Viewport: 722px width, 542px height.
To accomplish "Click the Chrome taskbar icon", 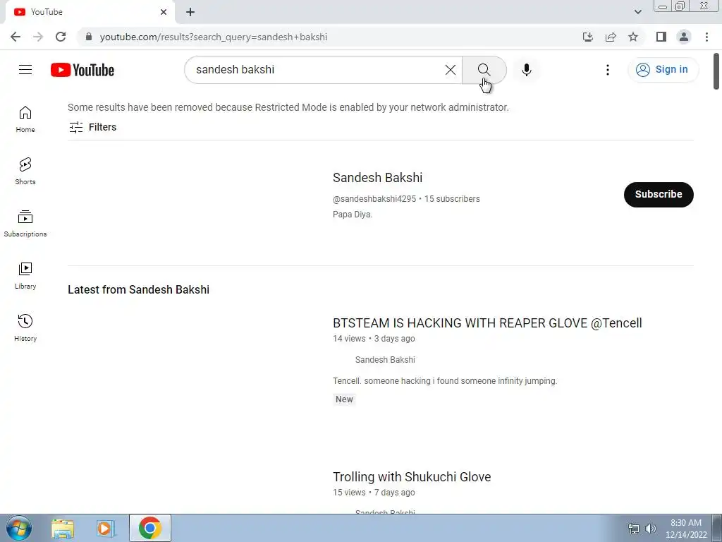I will coord(149,528).
